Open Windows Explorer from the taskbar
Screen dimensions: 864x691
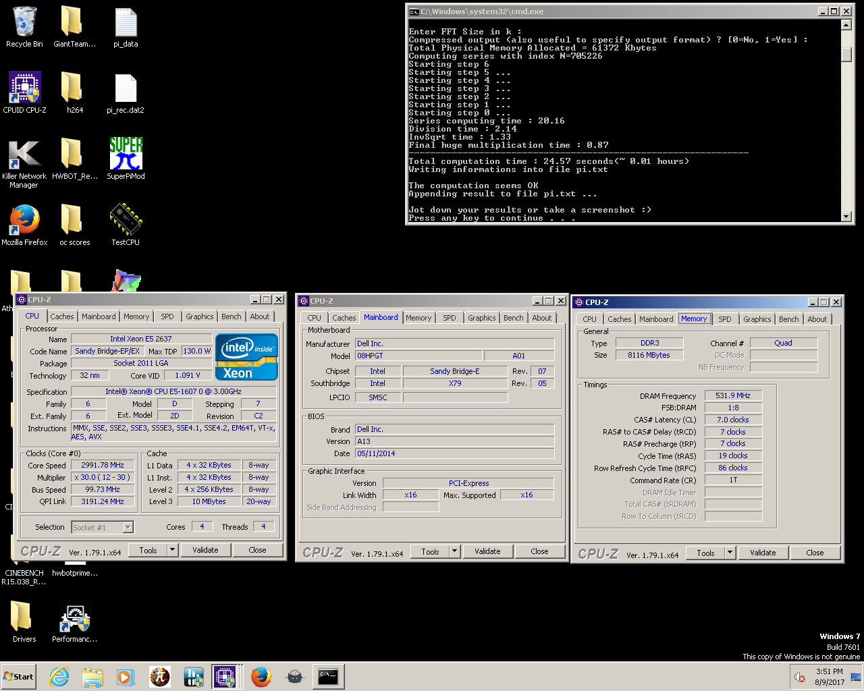92,677
